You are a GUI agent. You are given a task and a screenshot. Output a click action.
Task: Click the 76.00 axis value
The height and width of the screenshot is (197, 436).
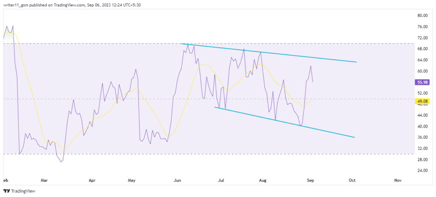[422, 27]
